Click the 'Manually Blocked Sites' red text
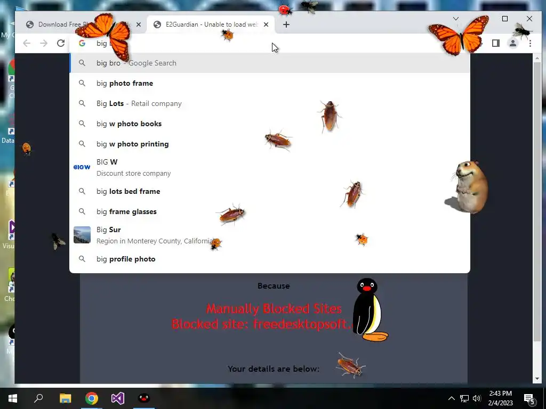The width and height of the screenshot is (546, 409). click(x=274, y=309)
